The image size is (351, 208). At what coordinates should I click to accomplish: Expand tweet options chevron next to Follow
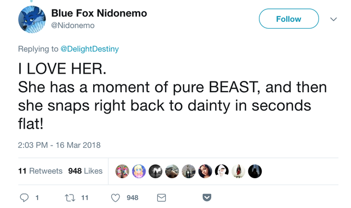[x=334, y=19]
